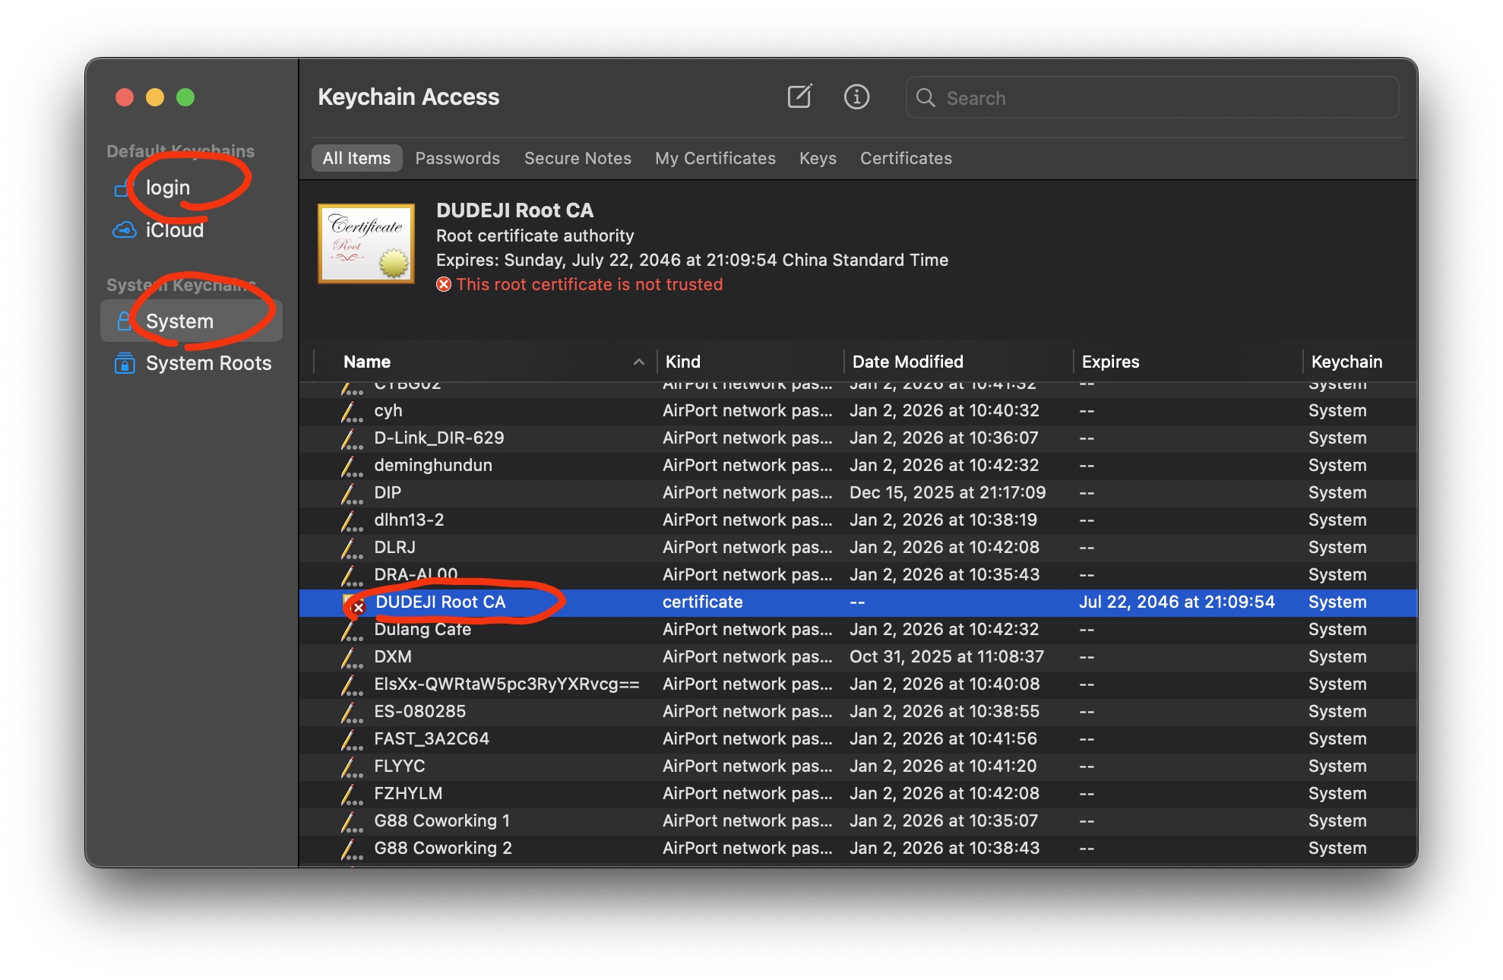1503x980 pixels.
Task: Click the magnifier icon in the search box
Action: [x=926, y=98]
